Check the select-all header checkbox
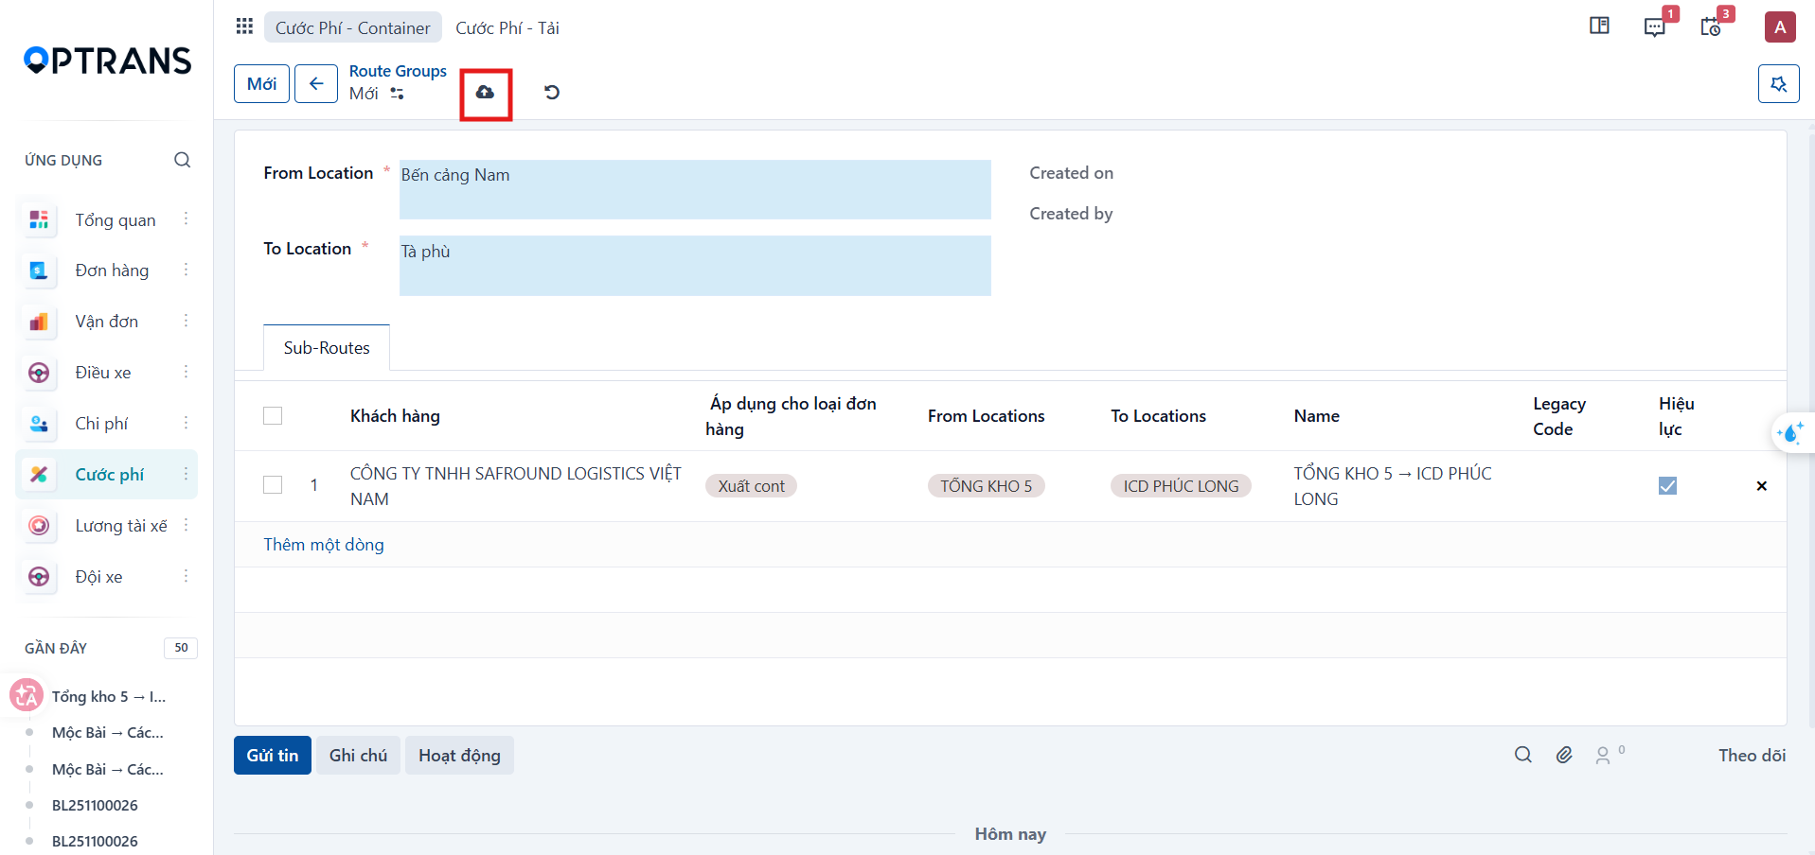The height and width of the screenshot is (855, 1815). 273,416
